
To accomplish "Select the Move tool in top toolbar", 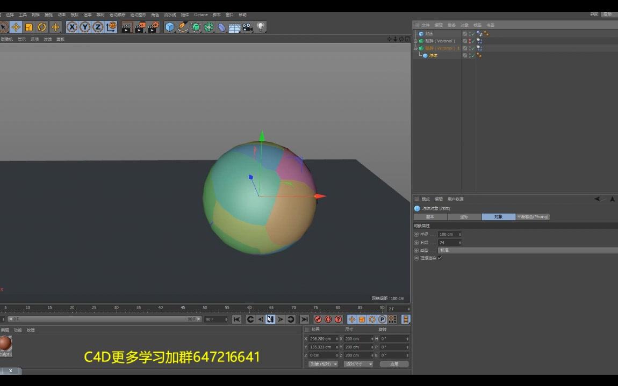I will pyautogui.click(x=16, y=27).
